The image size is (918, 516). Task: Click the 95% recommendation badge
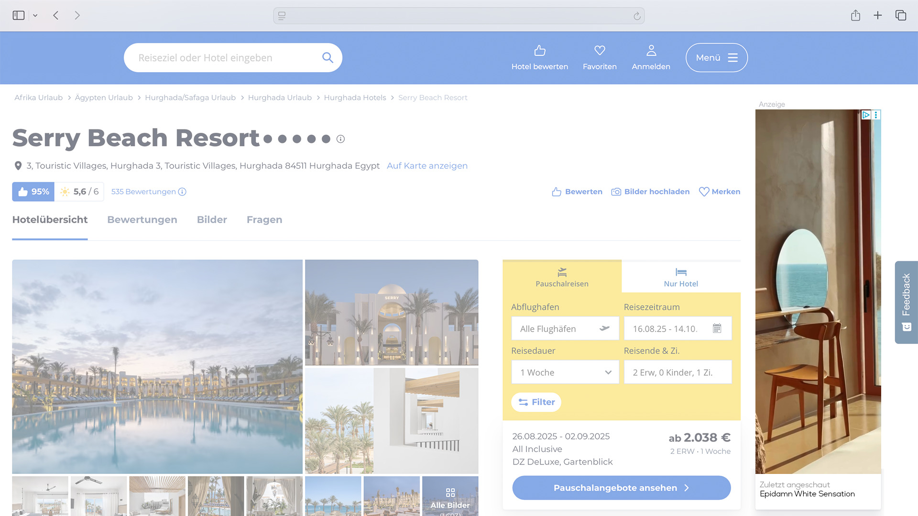(x=33, y=192)
